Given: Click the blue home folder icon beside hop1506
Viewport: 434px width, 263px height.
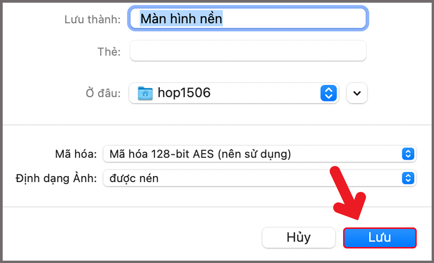Looking at the screenshot, I should point(146,93).
